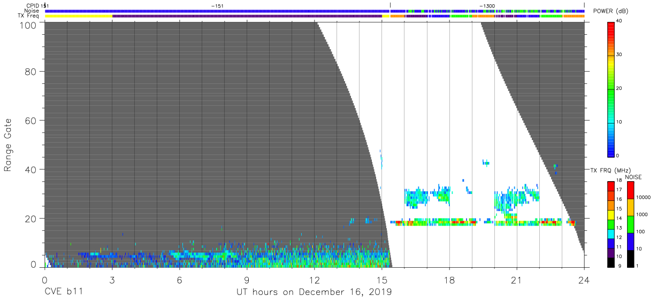Click the 'POWER (dB)' colorbar title
This screenshot has width=657, height=303.
pyautogui.click(x=610, y=11)
